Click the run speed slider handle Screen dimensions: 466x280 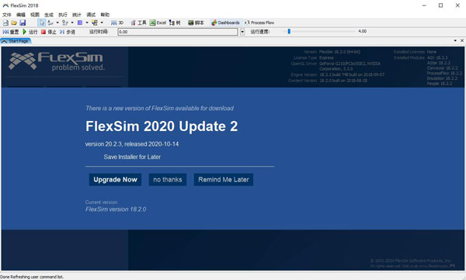pos(289,31)
